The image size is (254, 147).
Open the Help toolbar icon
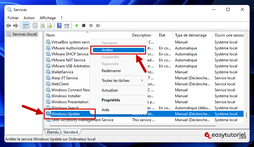pos(59,25)
